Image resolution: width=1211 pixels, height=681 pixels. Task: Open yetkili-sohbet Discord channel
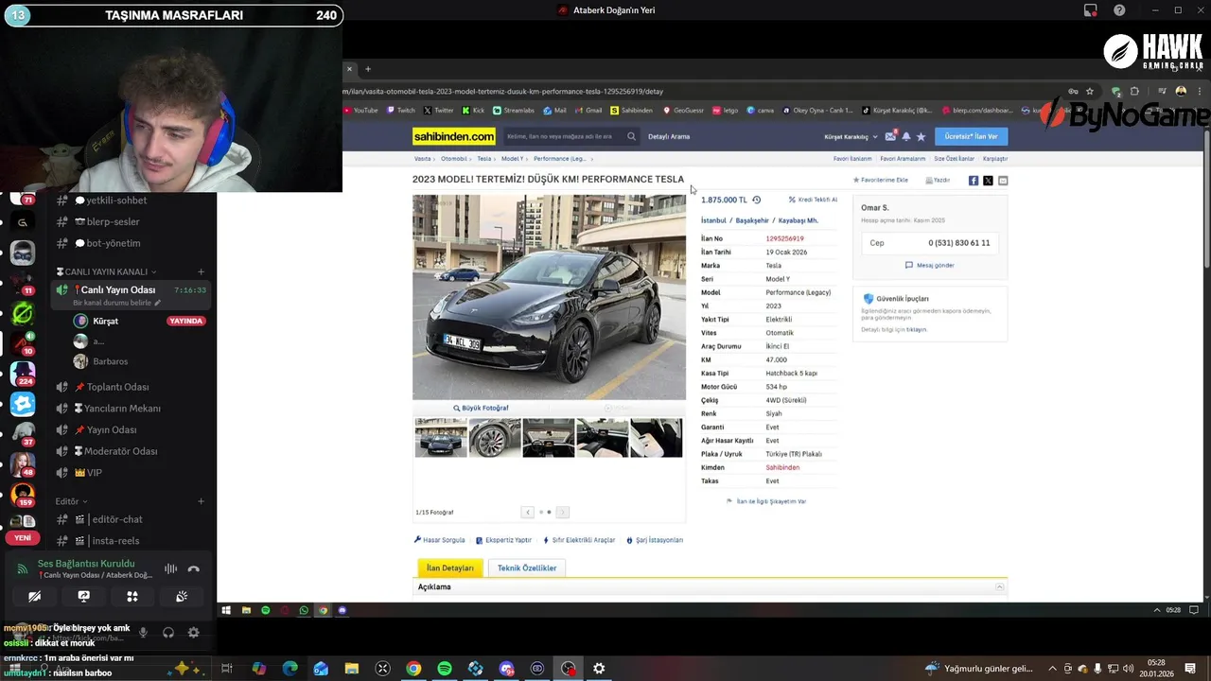pos(116,201)
